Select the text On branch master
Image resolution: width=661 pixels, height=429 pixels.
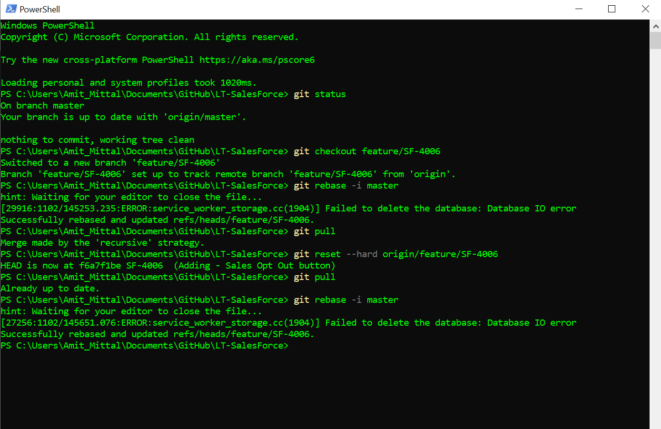click(x=43, y=105)
